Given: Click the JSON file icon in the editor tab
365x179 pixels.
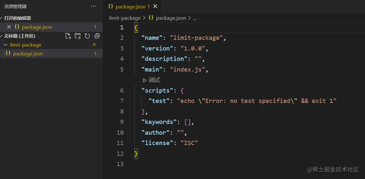Looking at the screenshot, I should click(x=110, y=6).
